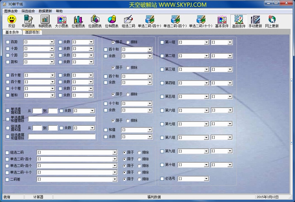Open the 和值 combo box dropdown
The width and height of the screenshot is (295, 202).
point(150,130)
